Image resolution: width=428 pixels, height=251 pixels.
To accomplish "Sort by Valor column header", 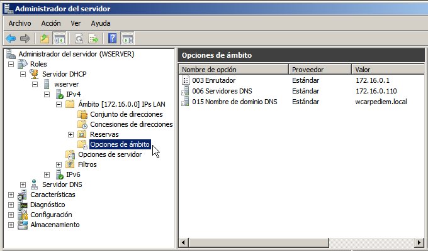I will click(388, 70).
